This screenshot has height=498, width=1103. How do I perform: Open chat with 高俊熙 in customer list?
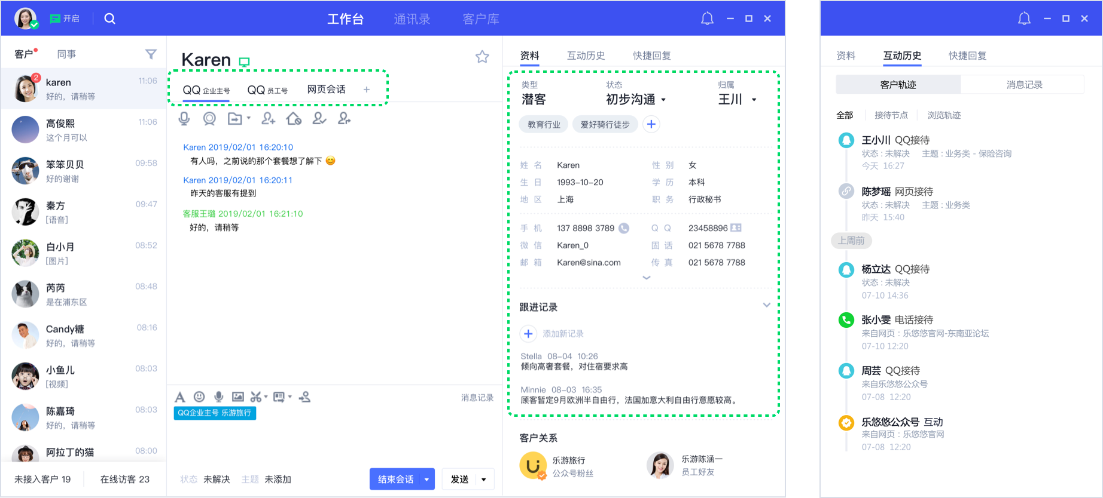coord(84,130)
